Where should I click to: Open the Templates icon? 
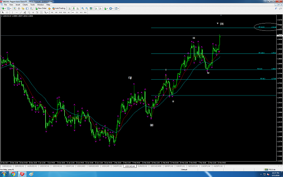point(116,8)
